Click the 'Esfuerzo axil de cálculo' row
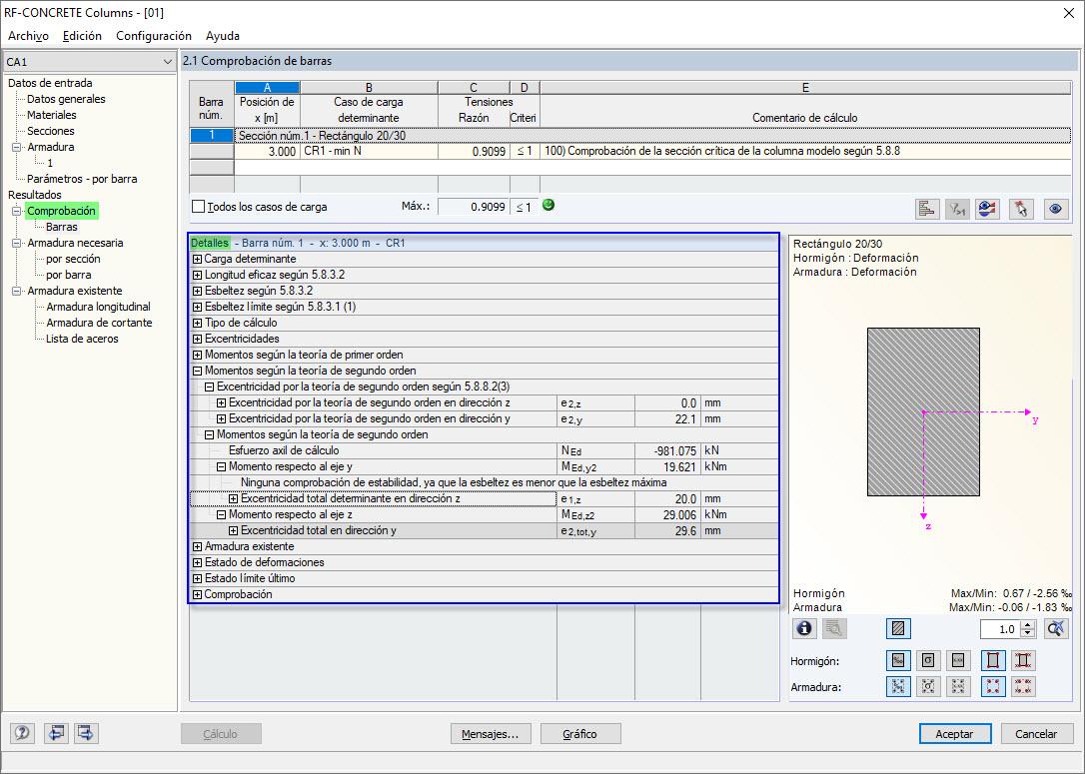 [x=485, y=450]
